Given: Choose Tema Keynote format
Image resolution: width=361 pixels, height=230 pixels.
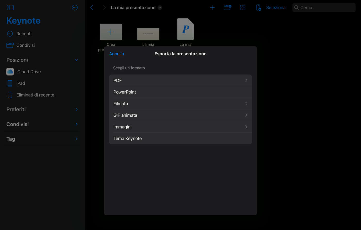Looking at the screenshot, I should point(180,138).
